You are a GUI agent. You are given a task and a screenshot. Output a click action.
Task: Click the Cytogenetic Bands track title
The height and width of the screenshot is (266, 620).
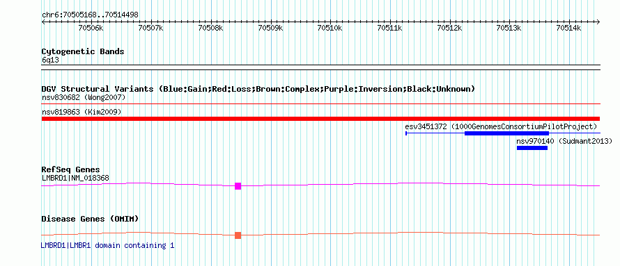click(x=83, y=51)
